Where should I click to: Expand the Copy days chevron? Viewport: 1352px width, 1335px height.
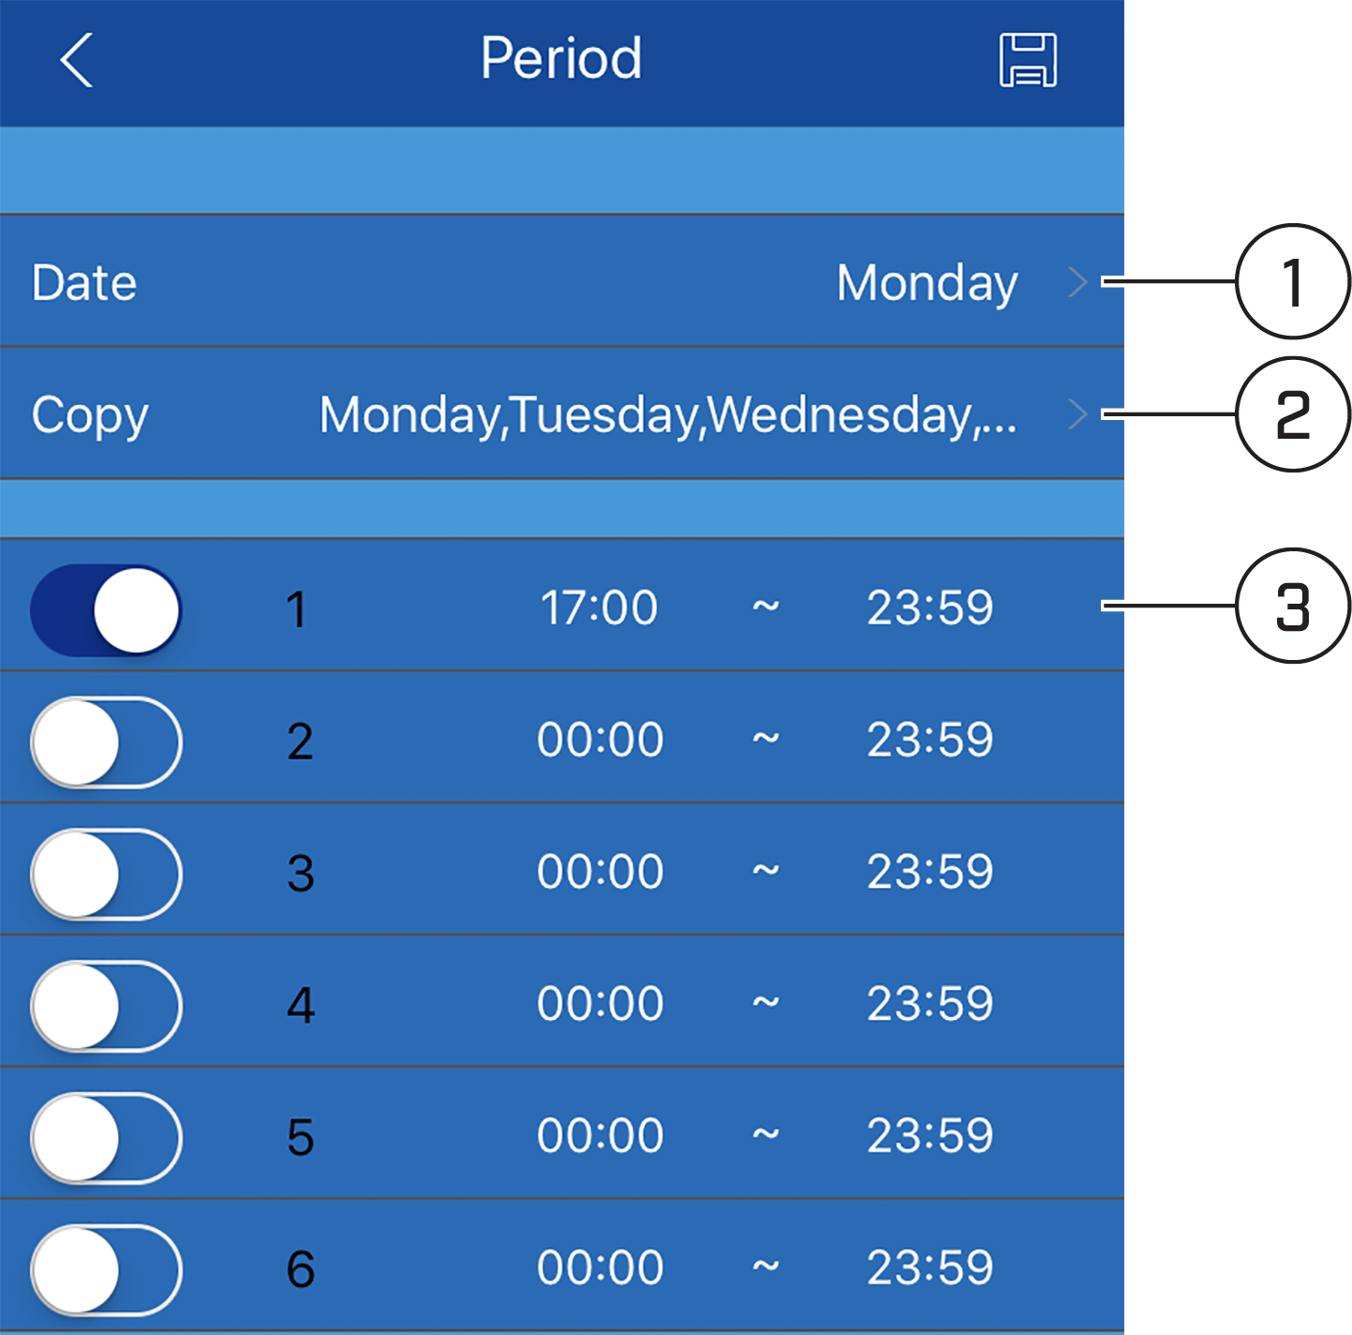click(1077, 413)
